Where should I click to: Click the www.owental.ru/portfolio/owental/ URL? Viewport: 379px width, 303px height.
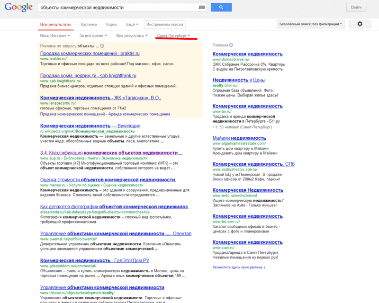click(x=68, y=239)
